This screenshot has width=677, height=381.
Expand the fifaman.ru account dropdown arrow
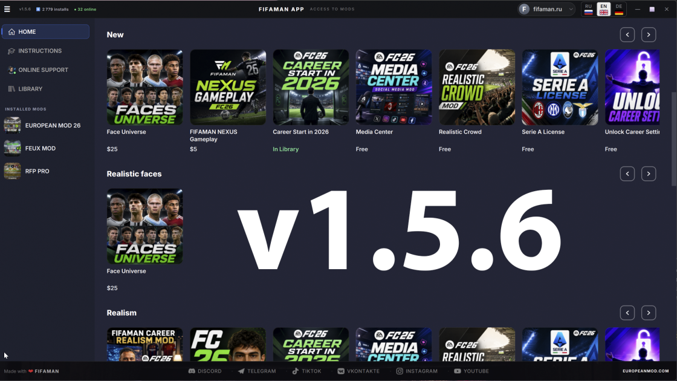(571, 9)
